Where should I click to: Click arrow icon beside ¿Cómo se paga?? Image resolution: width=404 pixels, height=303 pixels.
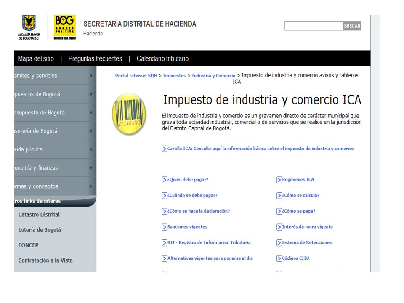coord(279,211)
